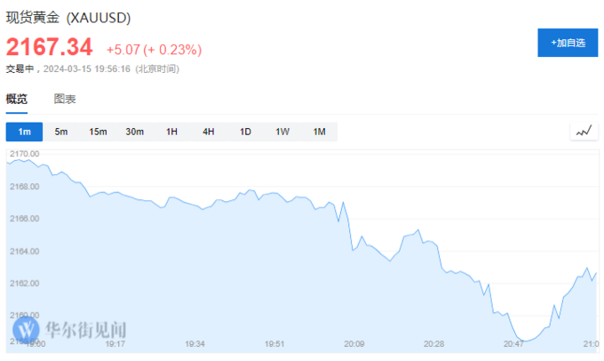Image resolution: width=604 pixels, height=361 pixels.
Task: Click the chart type line icon
Action: point(584,132)
